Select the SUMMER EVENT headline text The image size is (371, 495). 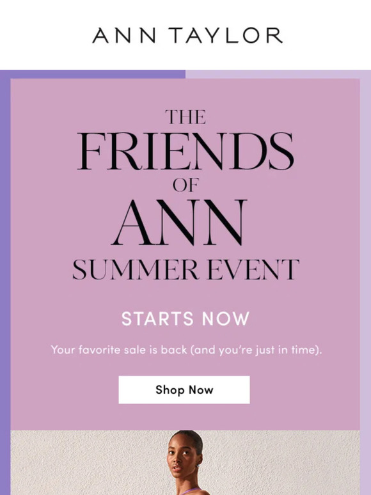pyautogui.click(x=185, y=270)
